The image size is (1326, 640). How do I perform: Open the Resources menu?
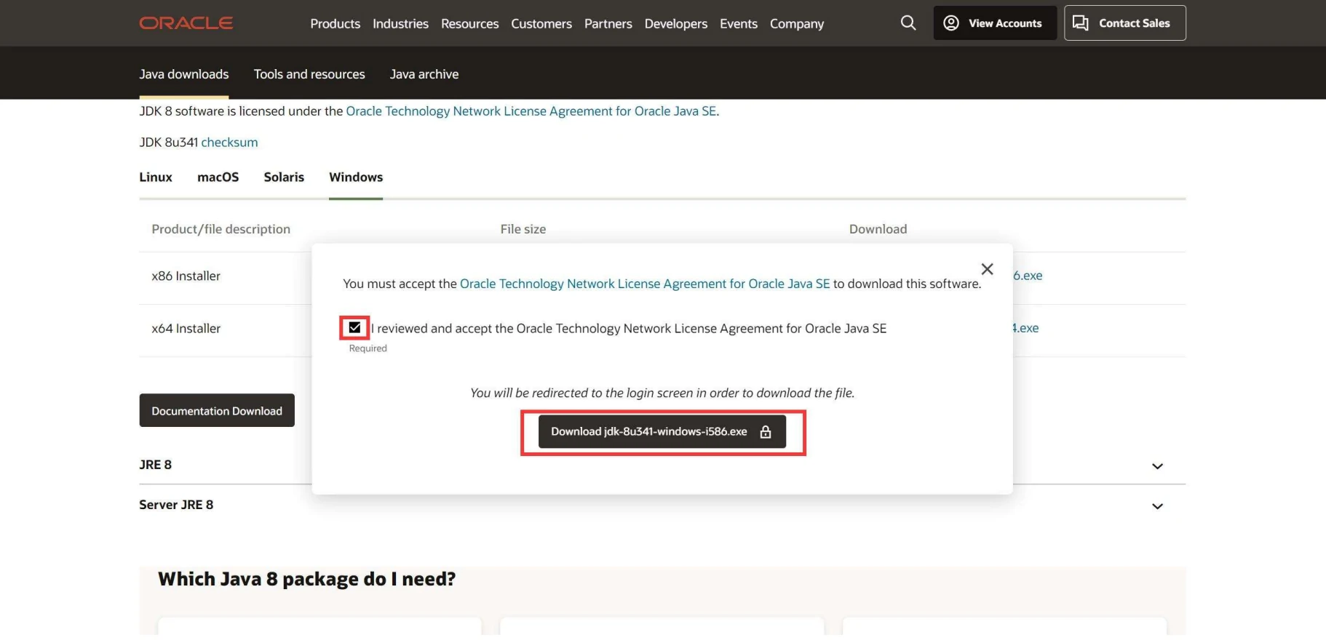coord(469,24)
